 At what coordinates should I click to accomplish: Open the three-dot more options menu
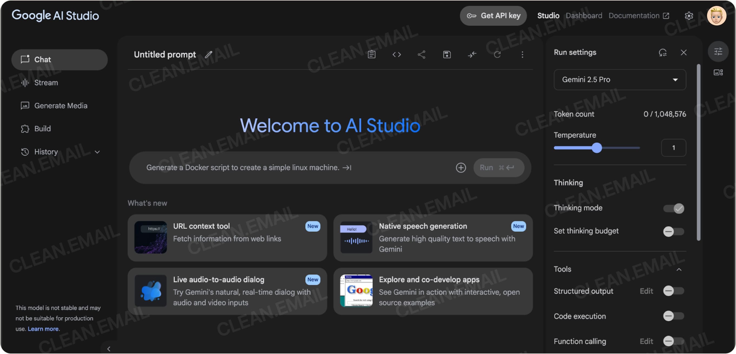[522, 54]
